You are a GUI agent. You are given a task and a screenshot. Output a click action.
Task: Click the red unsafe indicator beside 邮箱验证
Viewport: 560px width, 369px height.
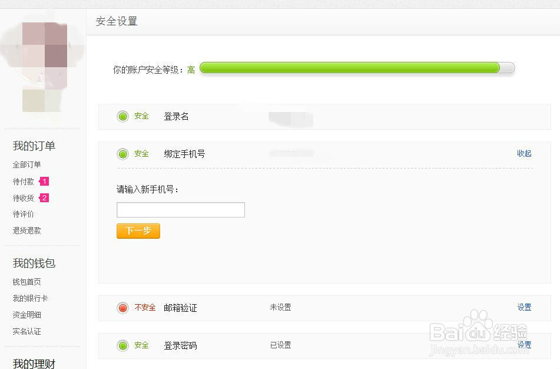[122, 307]
